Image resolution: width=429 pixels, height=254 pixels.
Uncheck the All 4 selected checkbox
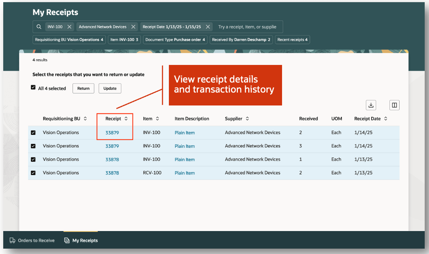click(33, 88)
